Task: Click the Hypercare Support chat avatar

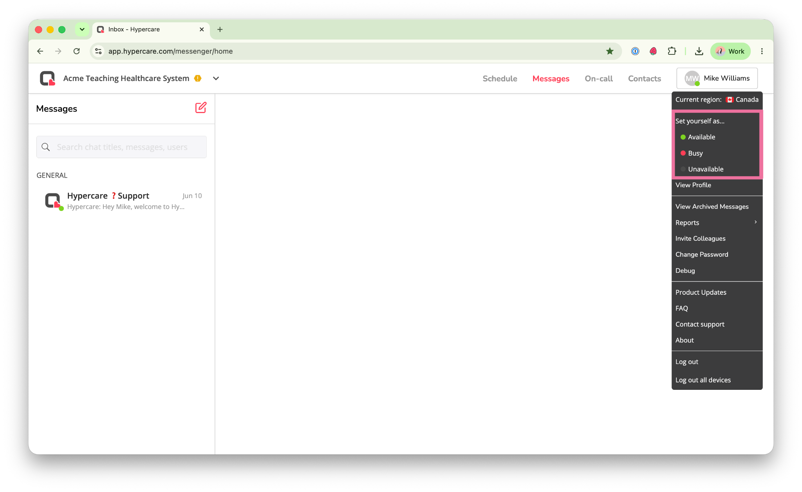Action: point(53,201)
